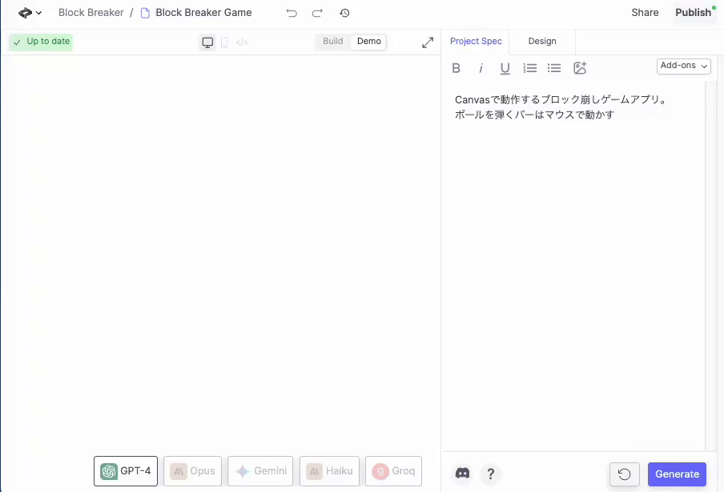
Task: Click the Up to date status badge
Action: tap(41, 42)
